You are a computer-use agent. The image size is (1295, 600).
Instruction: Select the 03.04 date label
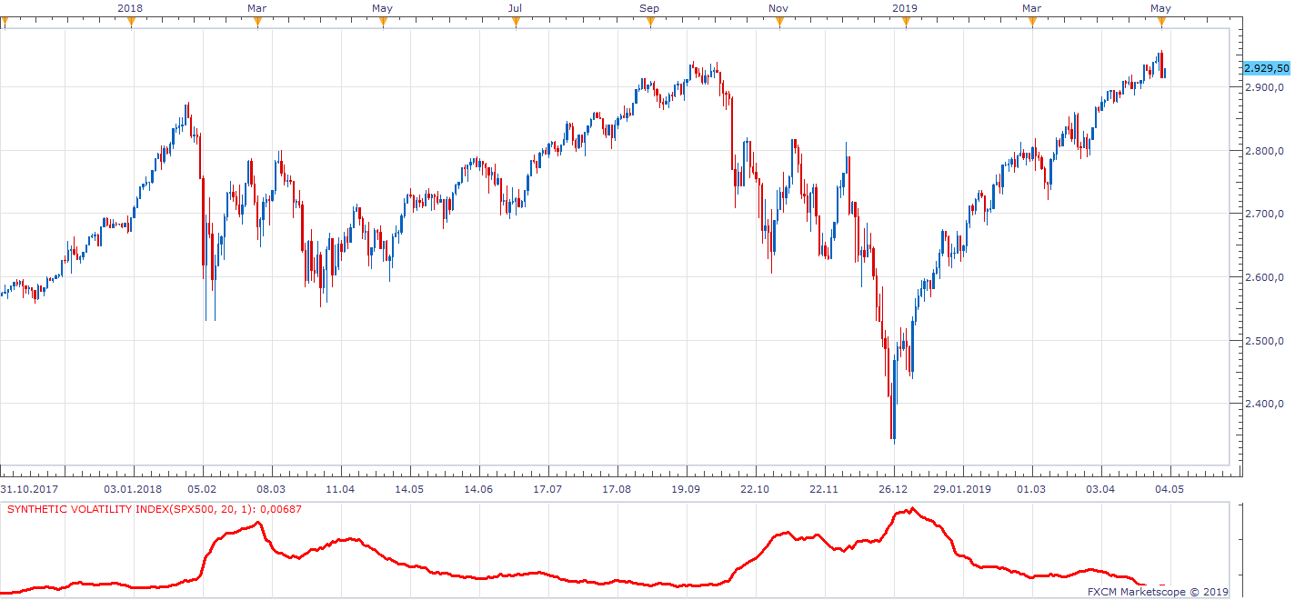[x=1100, y=489]
